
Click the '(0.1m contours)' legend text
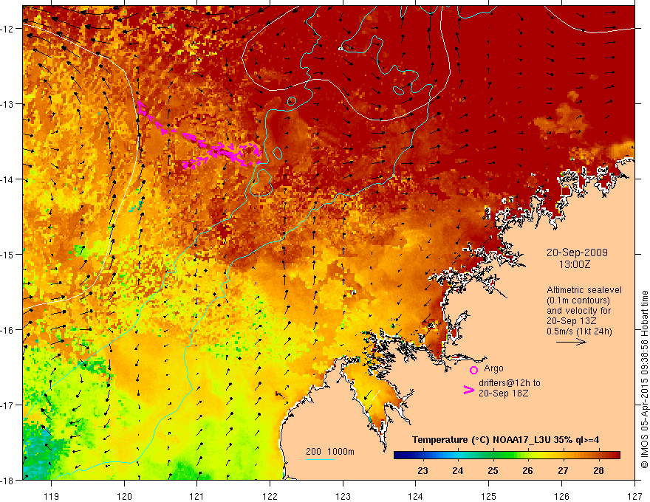pos(578,300)
